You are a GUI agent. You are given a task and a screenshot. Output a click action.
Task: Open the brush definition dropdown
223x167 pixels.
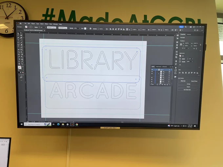coord(68,28)
